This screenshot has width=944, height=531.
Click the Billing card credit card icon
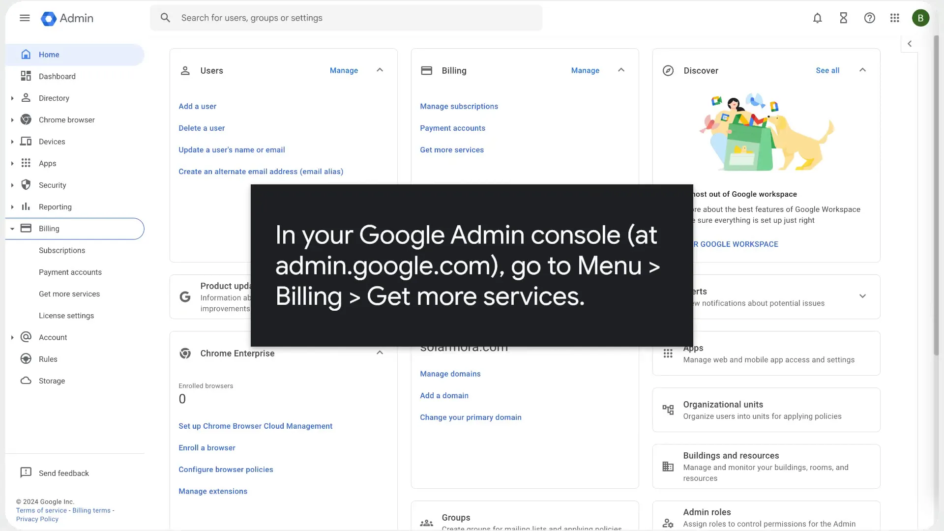[x=426, y=71]
